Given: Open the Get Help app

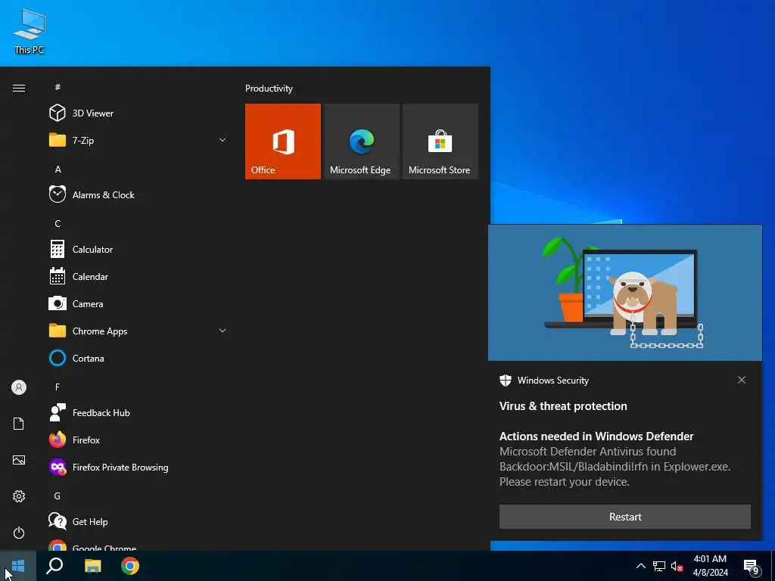Looking at the screenshot, I should click(x=139, y=522).
